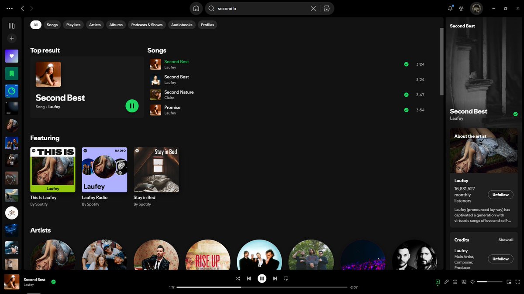Open the blue circle playlist in sidebar
The width and height of the screenshot is (524, 294).
click(12, 91)
